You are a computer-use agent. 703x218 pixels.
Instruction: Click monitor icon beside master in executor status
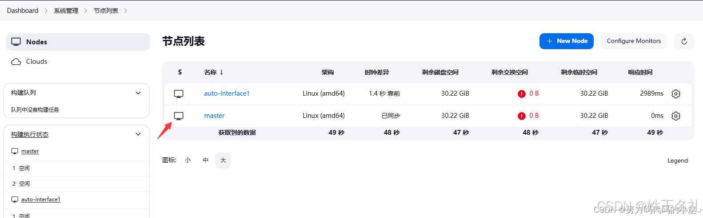[15, 151]
